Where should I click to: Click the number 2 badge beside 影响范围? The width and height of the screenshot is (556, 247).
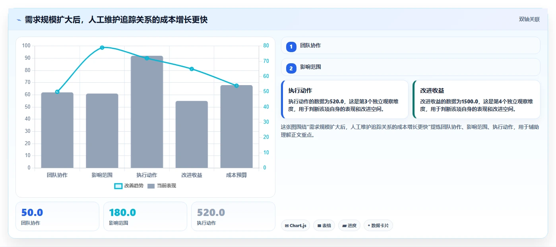coord(291,68)
